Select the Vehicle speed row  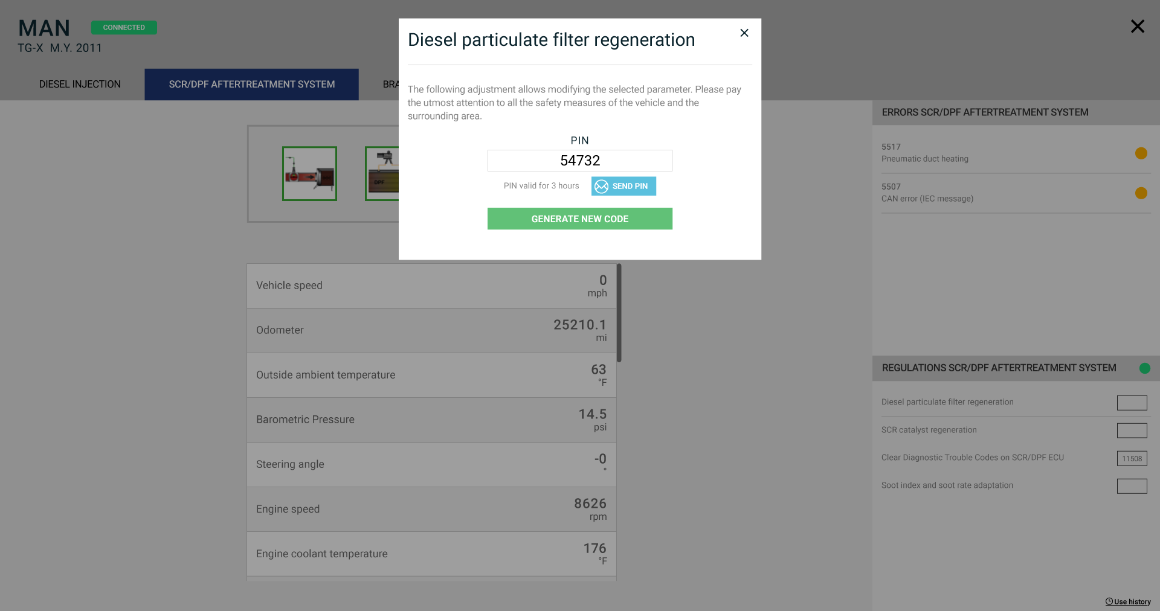pos(431,286)
